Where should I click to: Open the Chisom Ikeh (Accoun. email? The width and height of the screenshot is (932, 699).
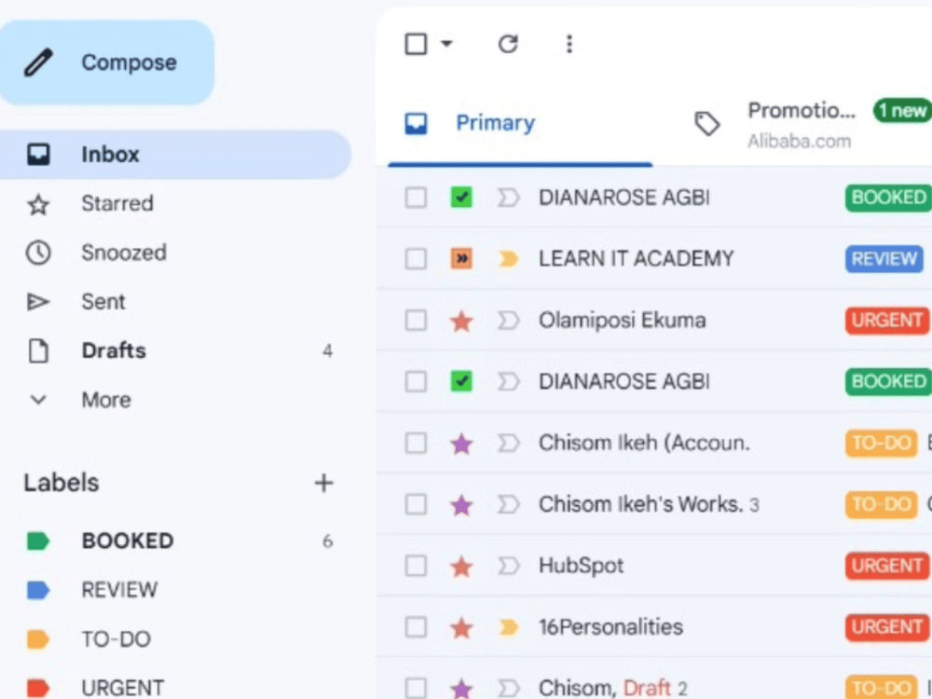[644, 444]
